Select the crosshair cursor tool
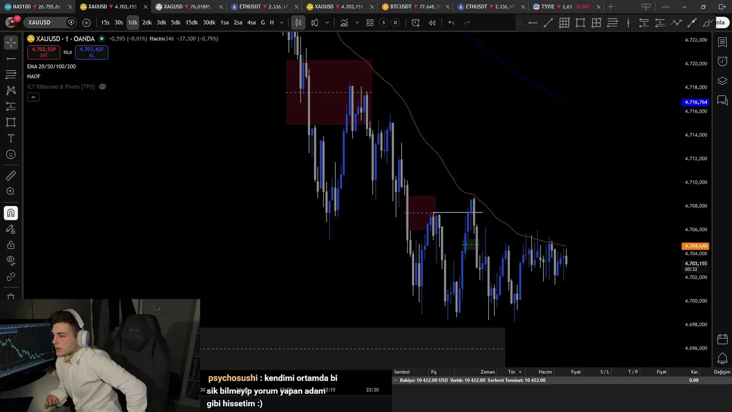This screenshot has height=412, width=732. [11, 43]
